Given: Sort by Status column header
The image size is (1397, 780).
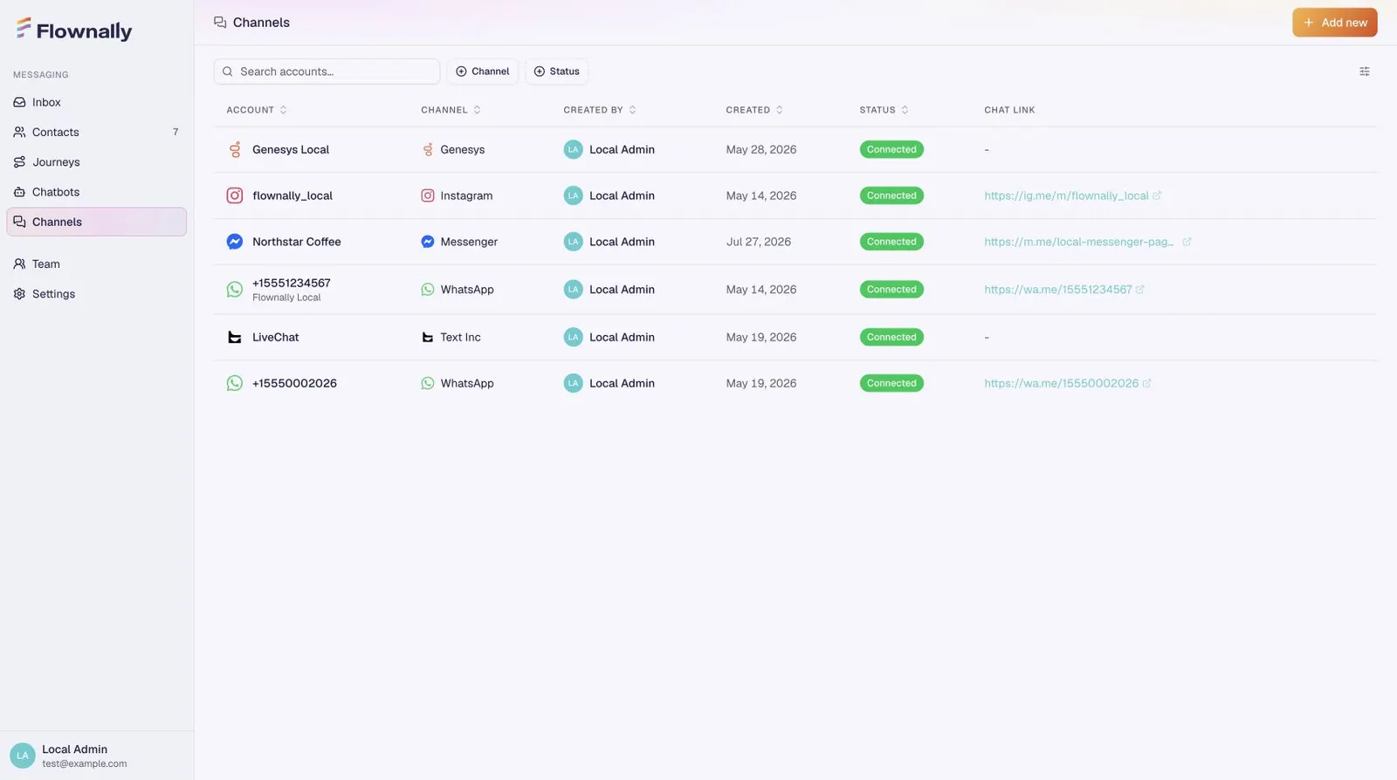Looking at the screenshot, I should [x=884, y=110].
